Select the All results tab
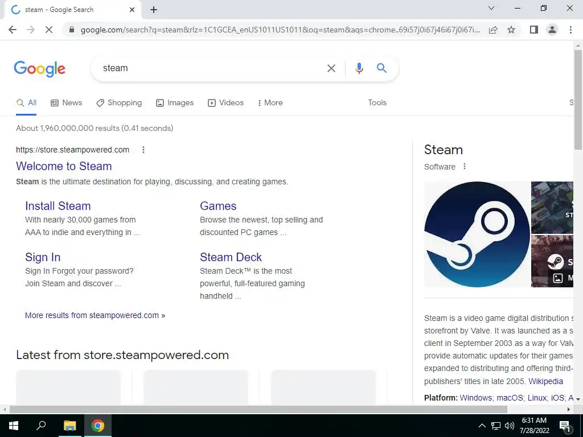583x437 pixels. pyautogui.click(x=26, y=103)
